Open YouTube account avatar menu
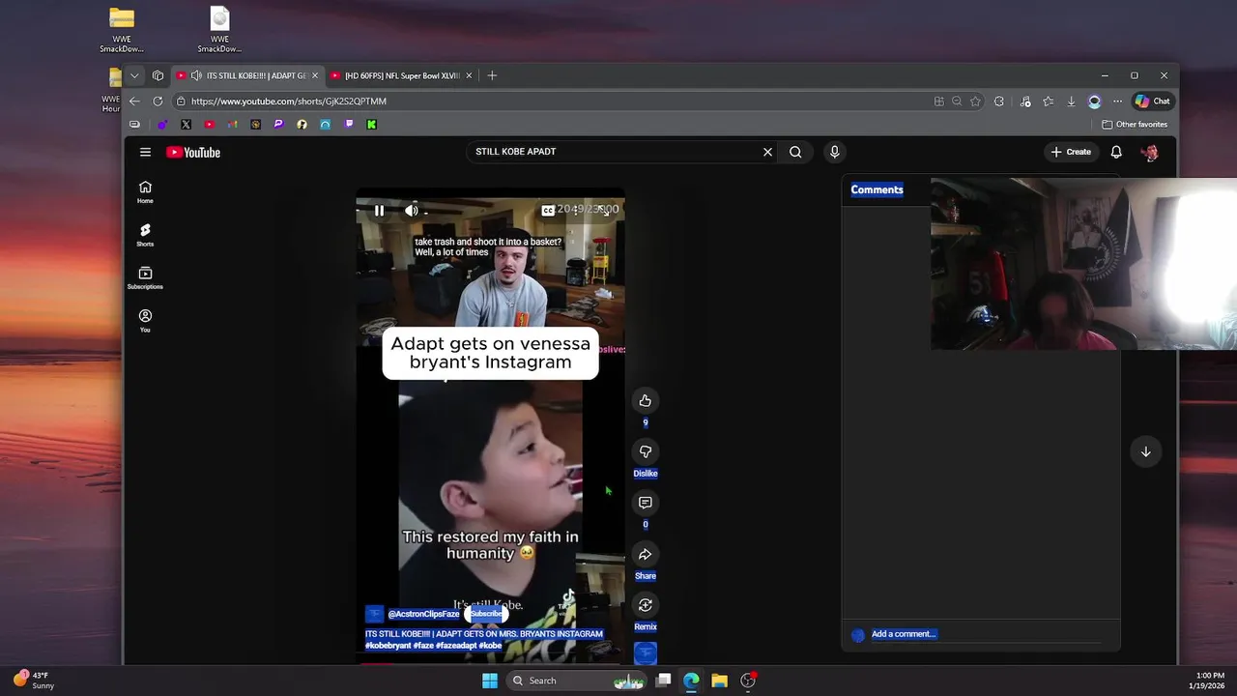Image resolution: width=1237 pixels, height=696 pixels. tap(1149, 152)
